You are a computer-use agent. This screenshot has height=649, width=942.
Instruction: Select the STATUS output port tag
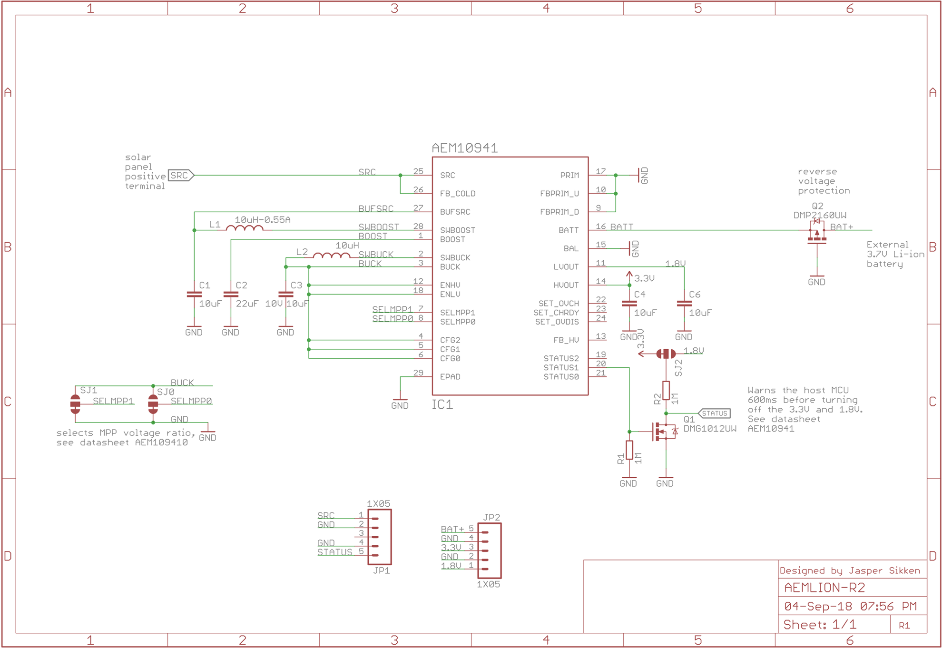tap(714, 413)
